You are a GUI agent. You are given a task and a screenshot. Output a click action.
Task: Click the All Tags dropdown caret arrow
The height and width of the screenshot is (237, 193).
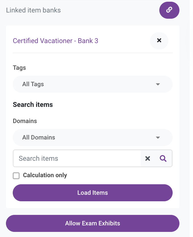click(158, 84)
